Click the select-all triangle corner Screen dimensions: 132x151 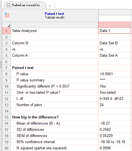pos(9,26)
